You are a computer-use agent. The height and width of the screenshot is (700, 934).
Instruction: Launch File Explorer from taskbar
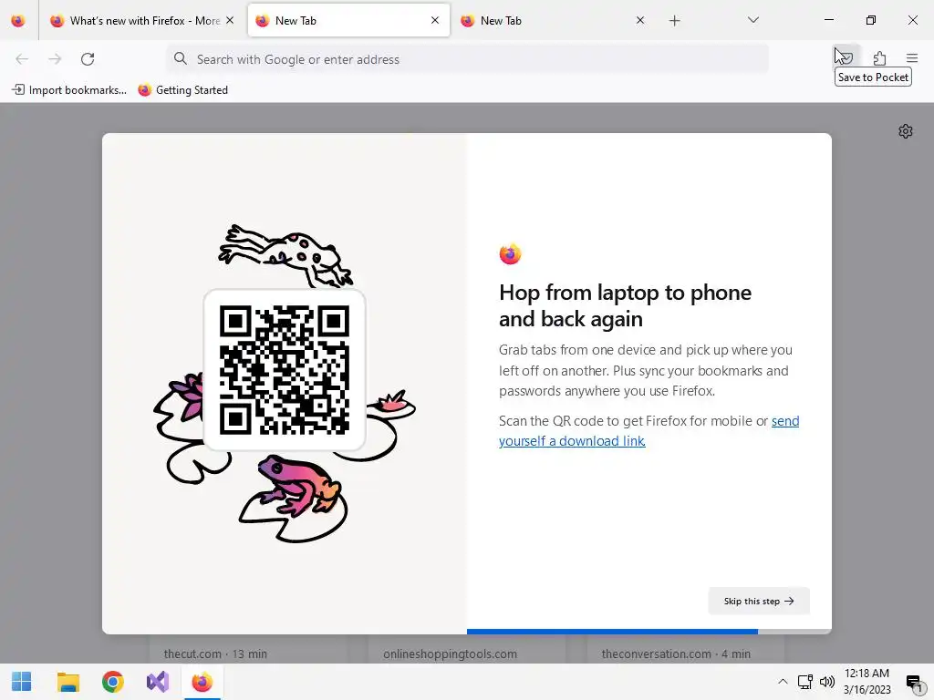pos(67,682)
